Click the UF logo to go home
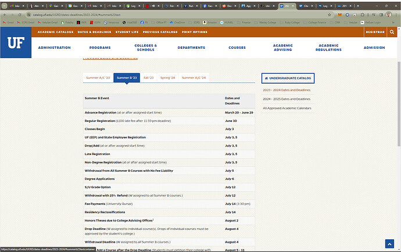Screen dimensions: 401x252 [16, 43]
